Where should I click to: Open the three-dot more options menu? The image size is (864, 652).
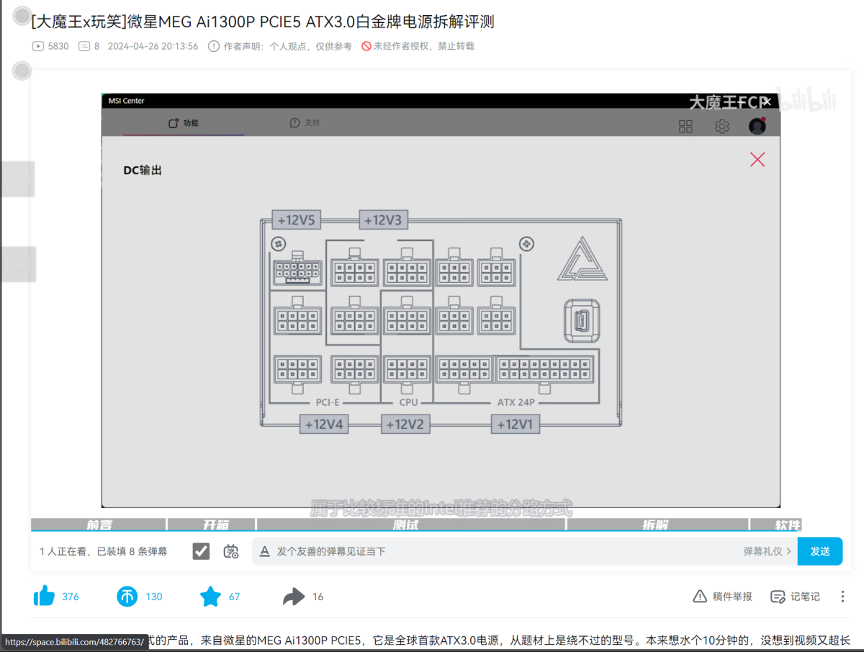[x=842, y=596]
